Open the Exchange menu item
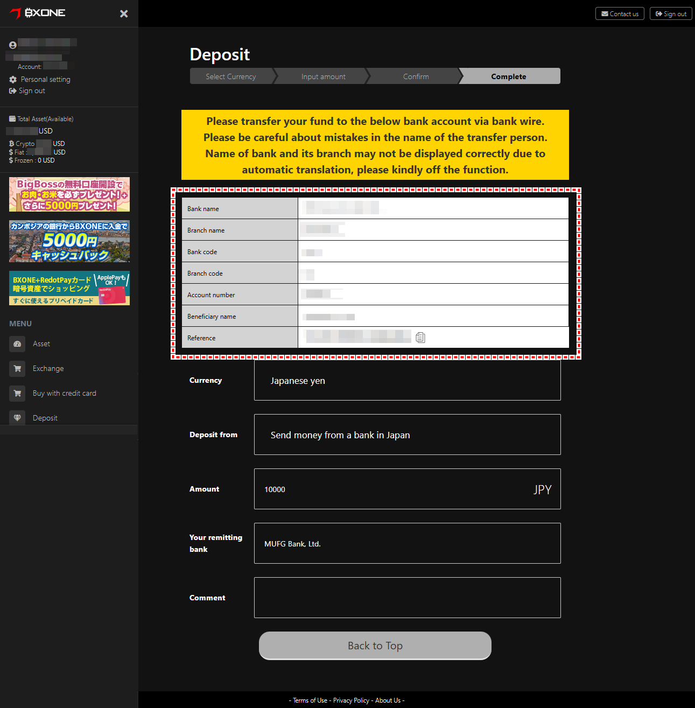Image resolution: width=695 pixels, height=708 pixels. point(48,369)
